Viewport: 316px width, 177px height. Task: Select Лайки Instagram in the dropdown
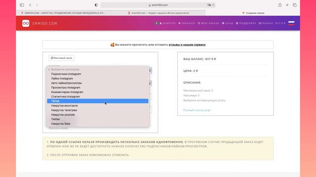coord(98,79)
